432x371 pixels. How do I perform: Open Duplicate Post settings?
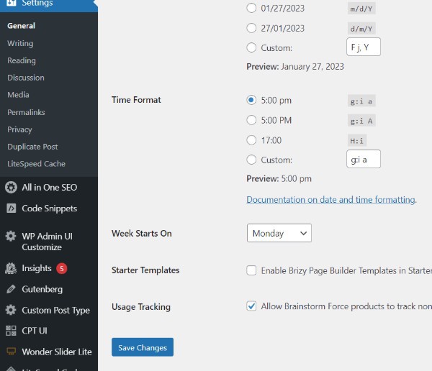[32, 147]
